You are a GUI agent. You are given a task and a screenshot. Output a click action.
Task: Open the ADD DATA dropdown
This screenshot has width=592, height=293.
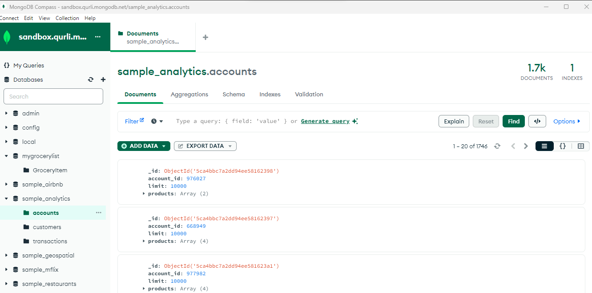(144, 146)
